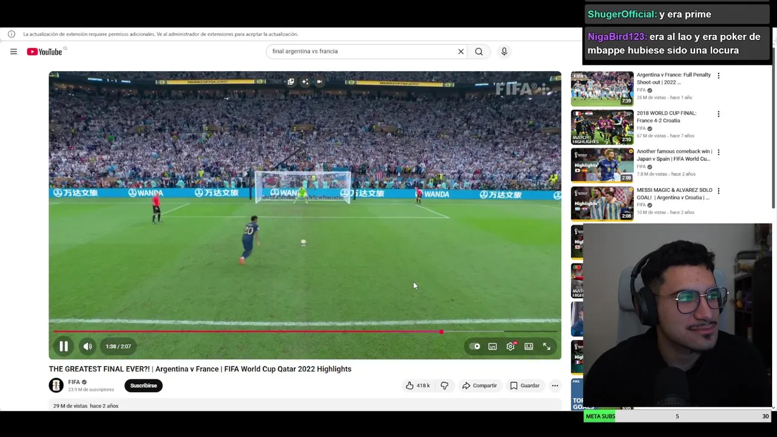Screen dimensions: 777x437
Task: Open options menu for Japan v Spain video
Action: coord(718,152)
